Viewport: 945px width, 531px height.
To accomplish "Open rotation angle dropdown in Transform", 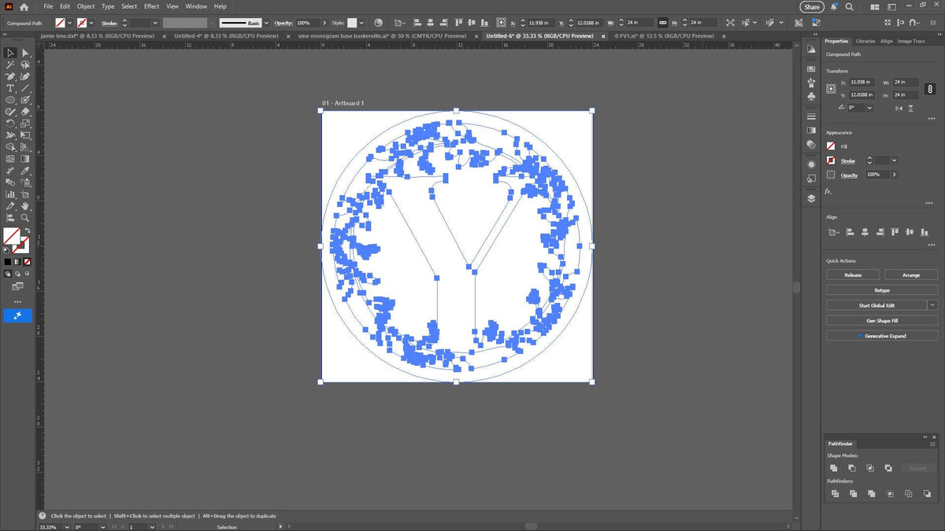I will click(869, 108).
